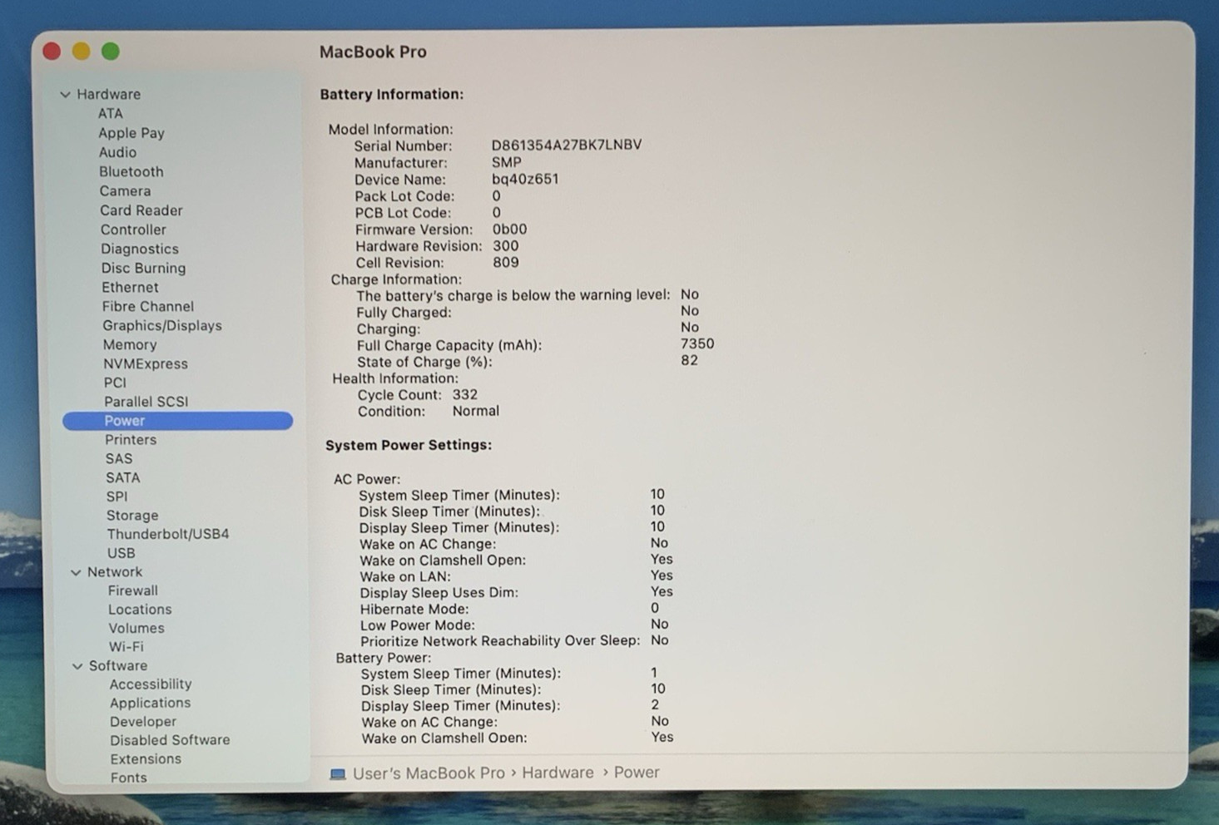
Task: Select Storage in the sidebar
Action: (131, 516)
